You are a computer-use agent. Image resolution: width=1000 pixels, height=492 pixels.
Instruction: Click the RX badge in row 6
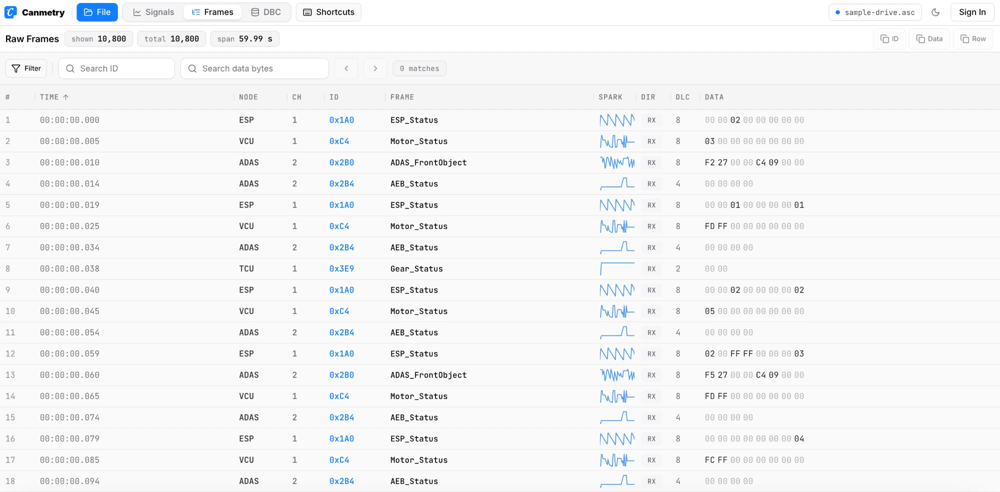[x=651, y=226]
